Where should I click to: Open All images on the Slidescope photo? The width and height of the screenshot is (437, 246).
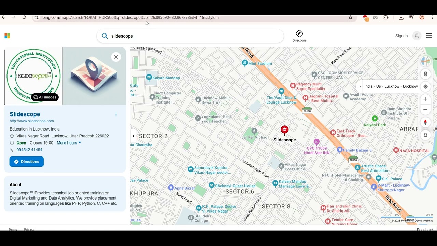tap(45, 97)
